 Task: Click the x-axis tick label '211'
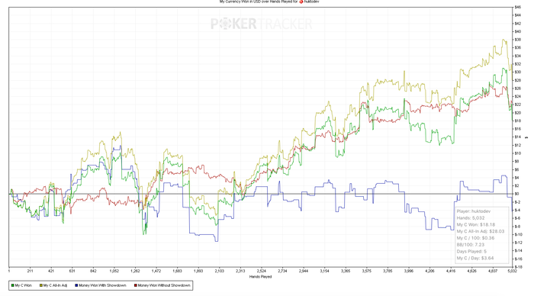point(30,271)
